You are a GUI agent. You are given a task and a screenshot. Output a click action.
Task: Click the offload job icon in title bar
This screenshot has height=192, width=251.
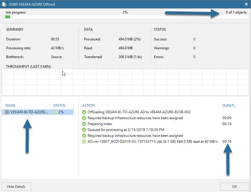(x=4, y=4)
